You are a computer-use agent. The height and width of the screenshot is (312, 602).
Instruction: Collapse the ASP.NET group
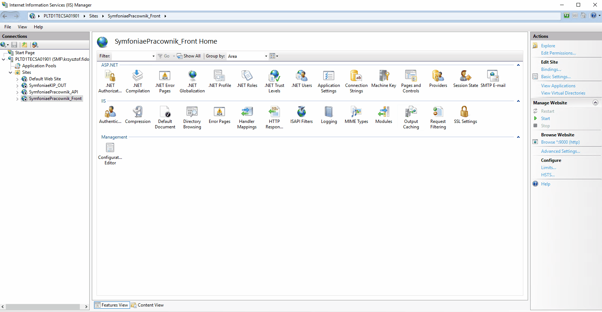[x=518, y=65]
